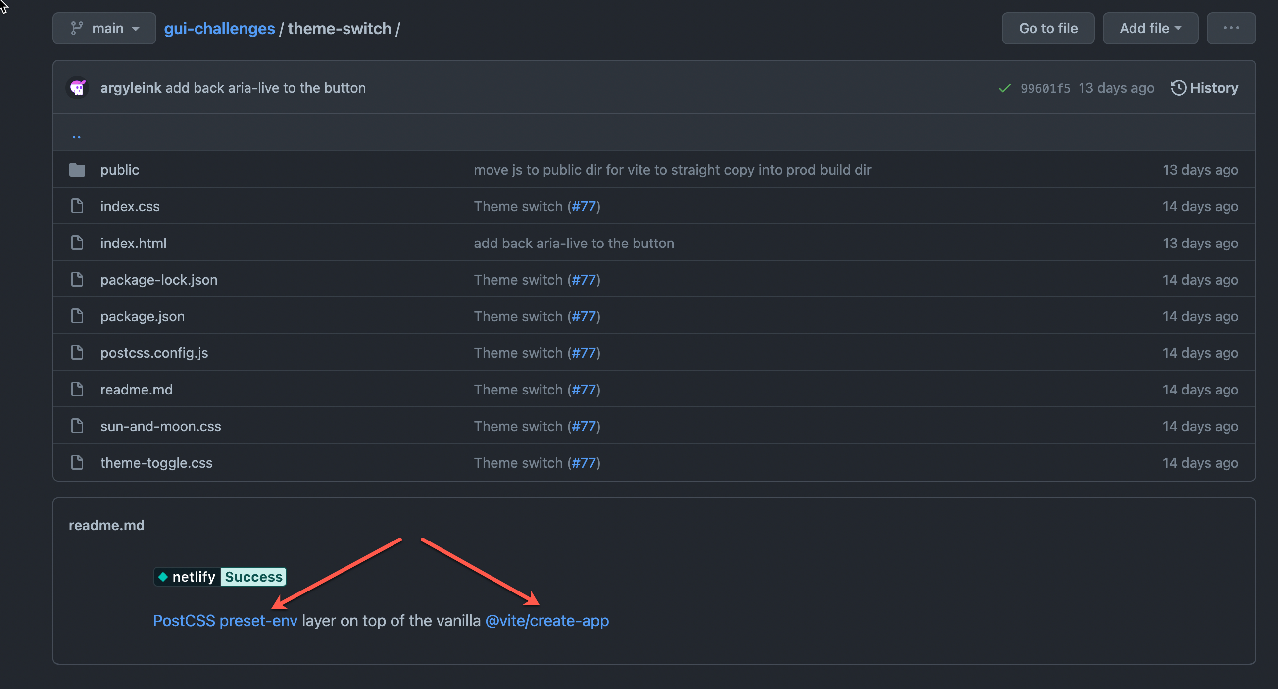This screenshot has height=689, width=1278.
Task: Click the theme-toggle.css file icon
Action: point(77,462)
